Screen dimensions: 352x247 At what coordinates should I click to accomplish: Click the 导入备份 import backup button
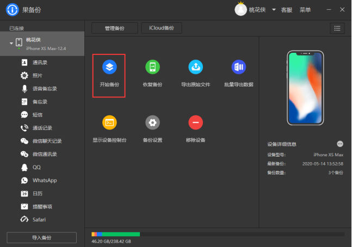tap(41, 238)
